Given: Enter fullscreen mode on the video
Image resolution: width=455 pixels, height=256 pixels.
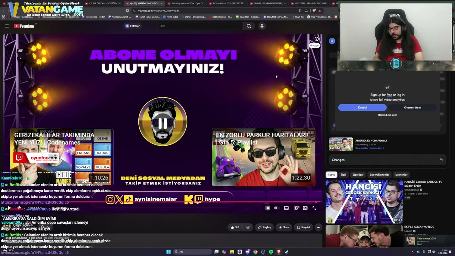Looking at the screenshot, I should (x=314, y=208).
